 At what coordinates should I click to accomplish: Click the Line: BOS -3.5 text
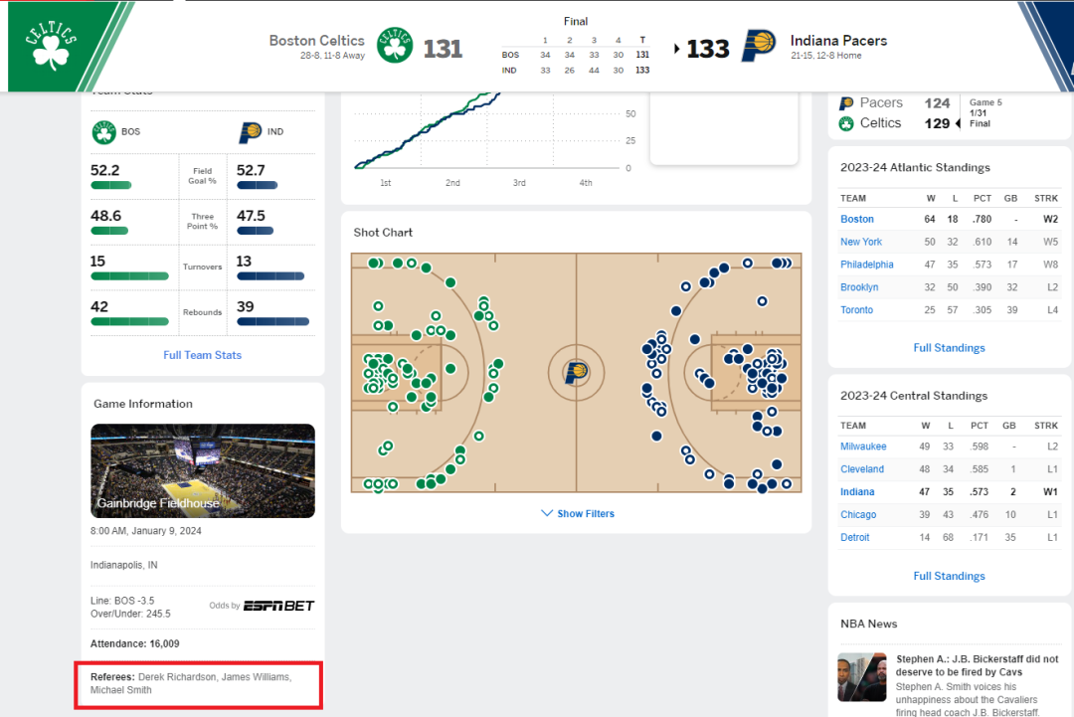click(122, 601)
